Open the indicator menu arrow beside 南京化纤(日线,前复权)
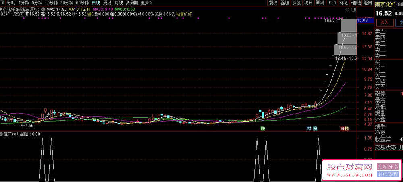Viewport: 403px width, 182px height. [x=43, y=10]
